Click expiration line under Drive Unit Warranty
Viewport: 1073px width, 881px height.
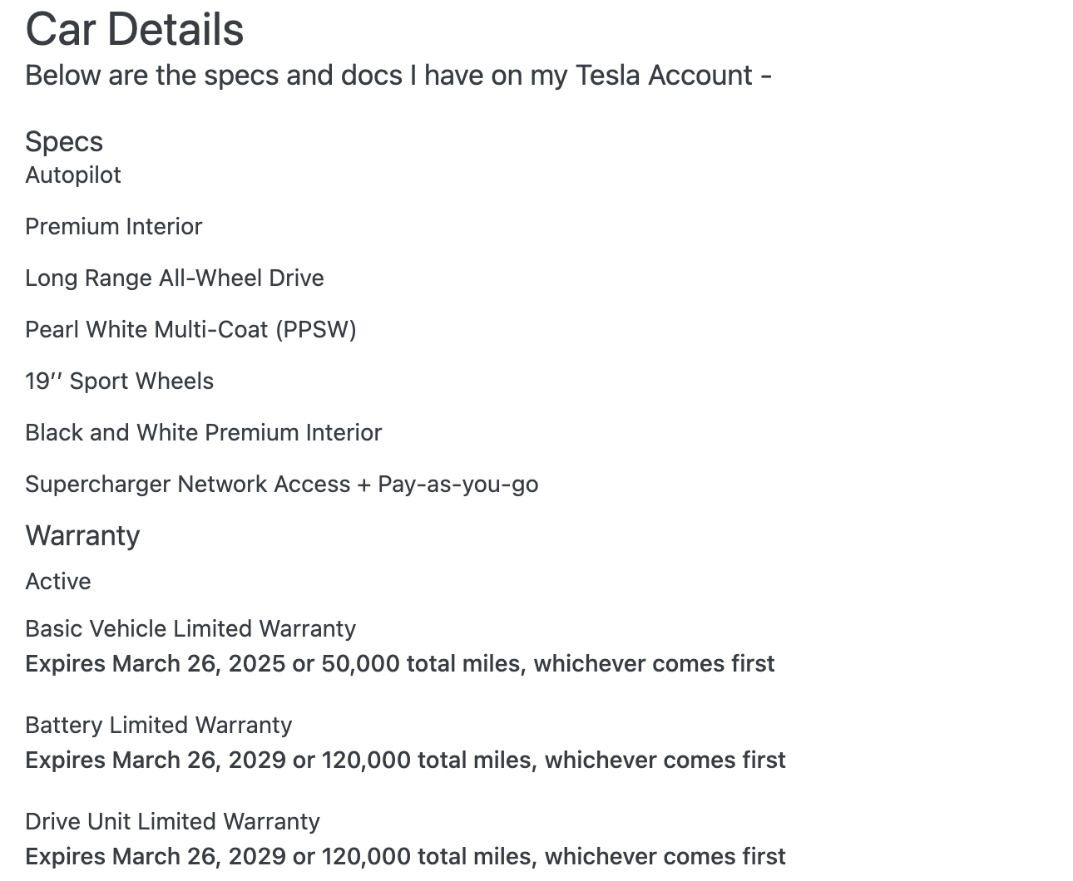click(405, 857)
